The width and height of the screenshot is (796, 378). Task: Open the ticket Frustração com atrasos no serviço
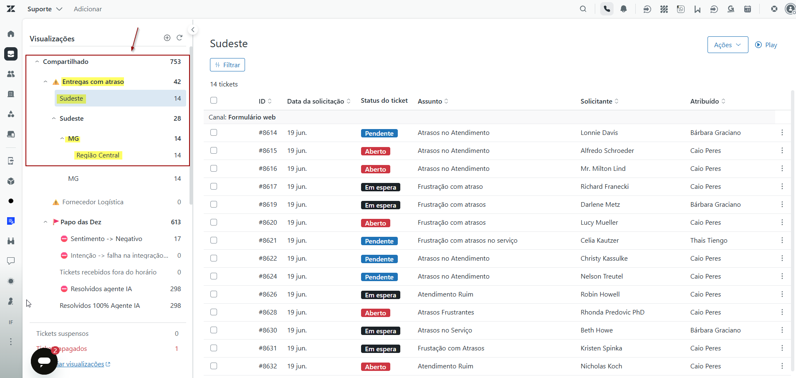(467, 240)
